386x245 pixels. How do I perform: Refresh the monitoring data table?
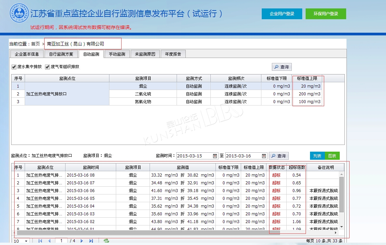click(106, 241)
